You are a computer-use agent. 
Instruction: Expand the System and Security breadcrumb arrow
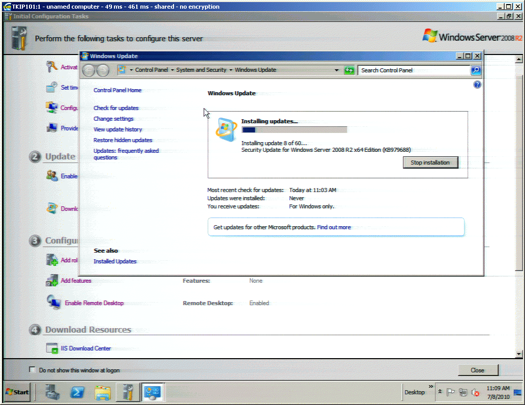pos(230,70)
